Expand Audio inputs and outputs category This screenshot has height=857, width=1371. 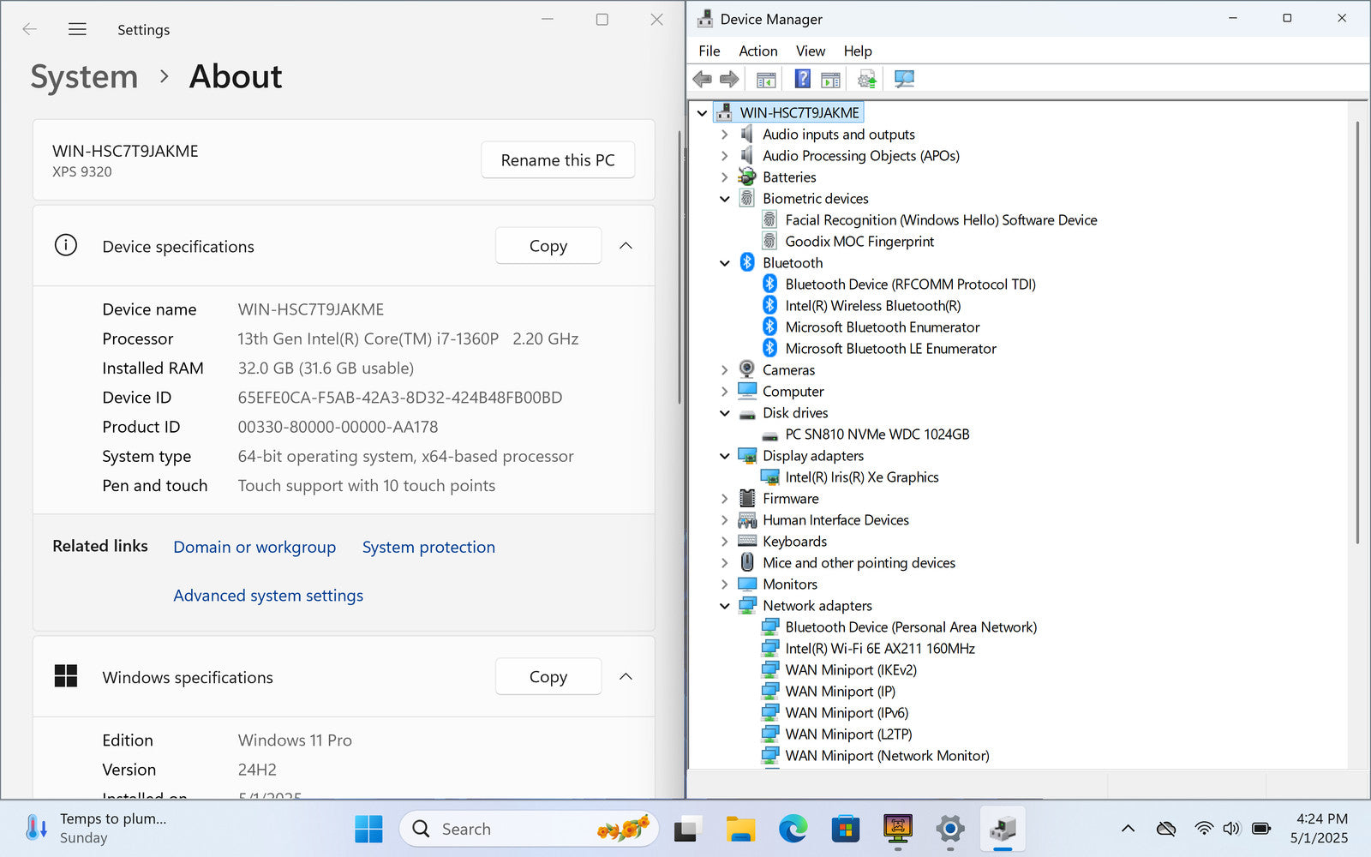(725, 135)
